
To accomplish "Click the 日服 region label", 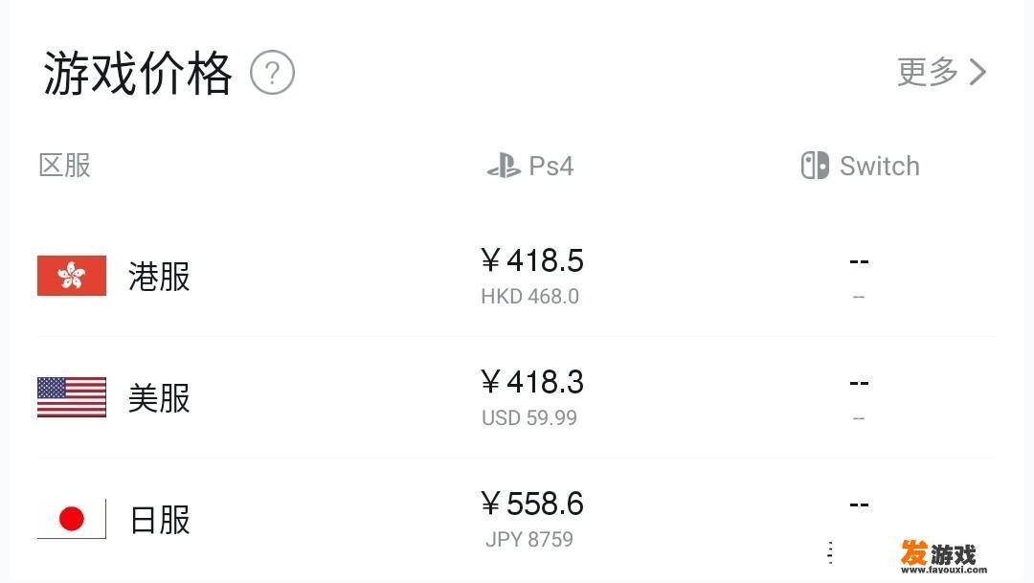I will 160,520.
